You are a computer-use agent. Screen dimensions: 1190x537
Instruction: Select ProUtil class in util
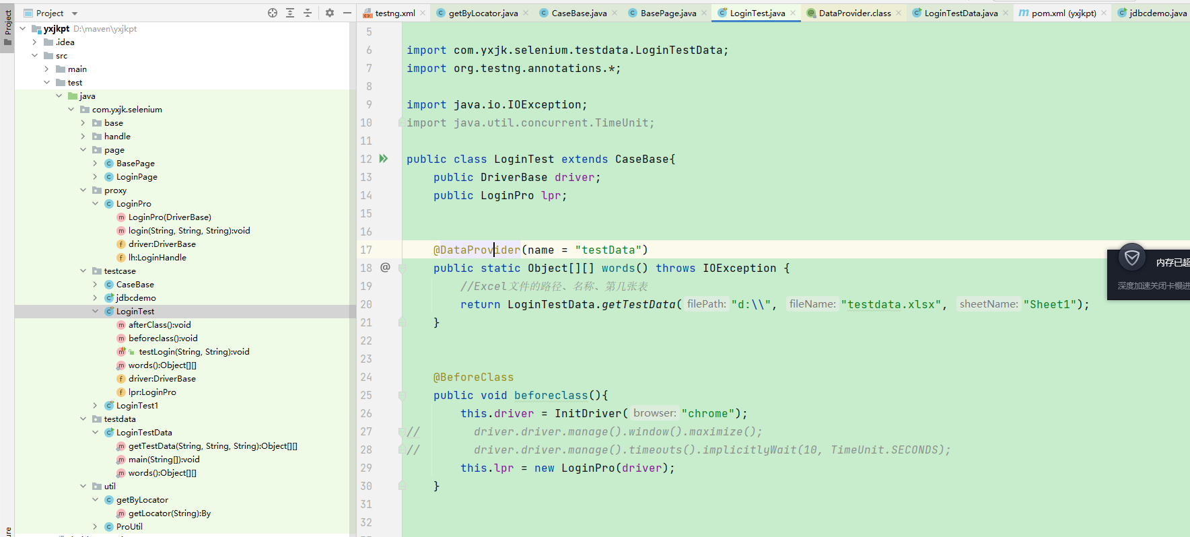pos(129,526)
